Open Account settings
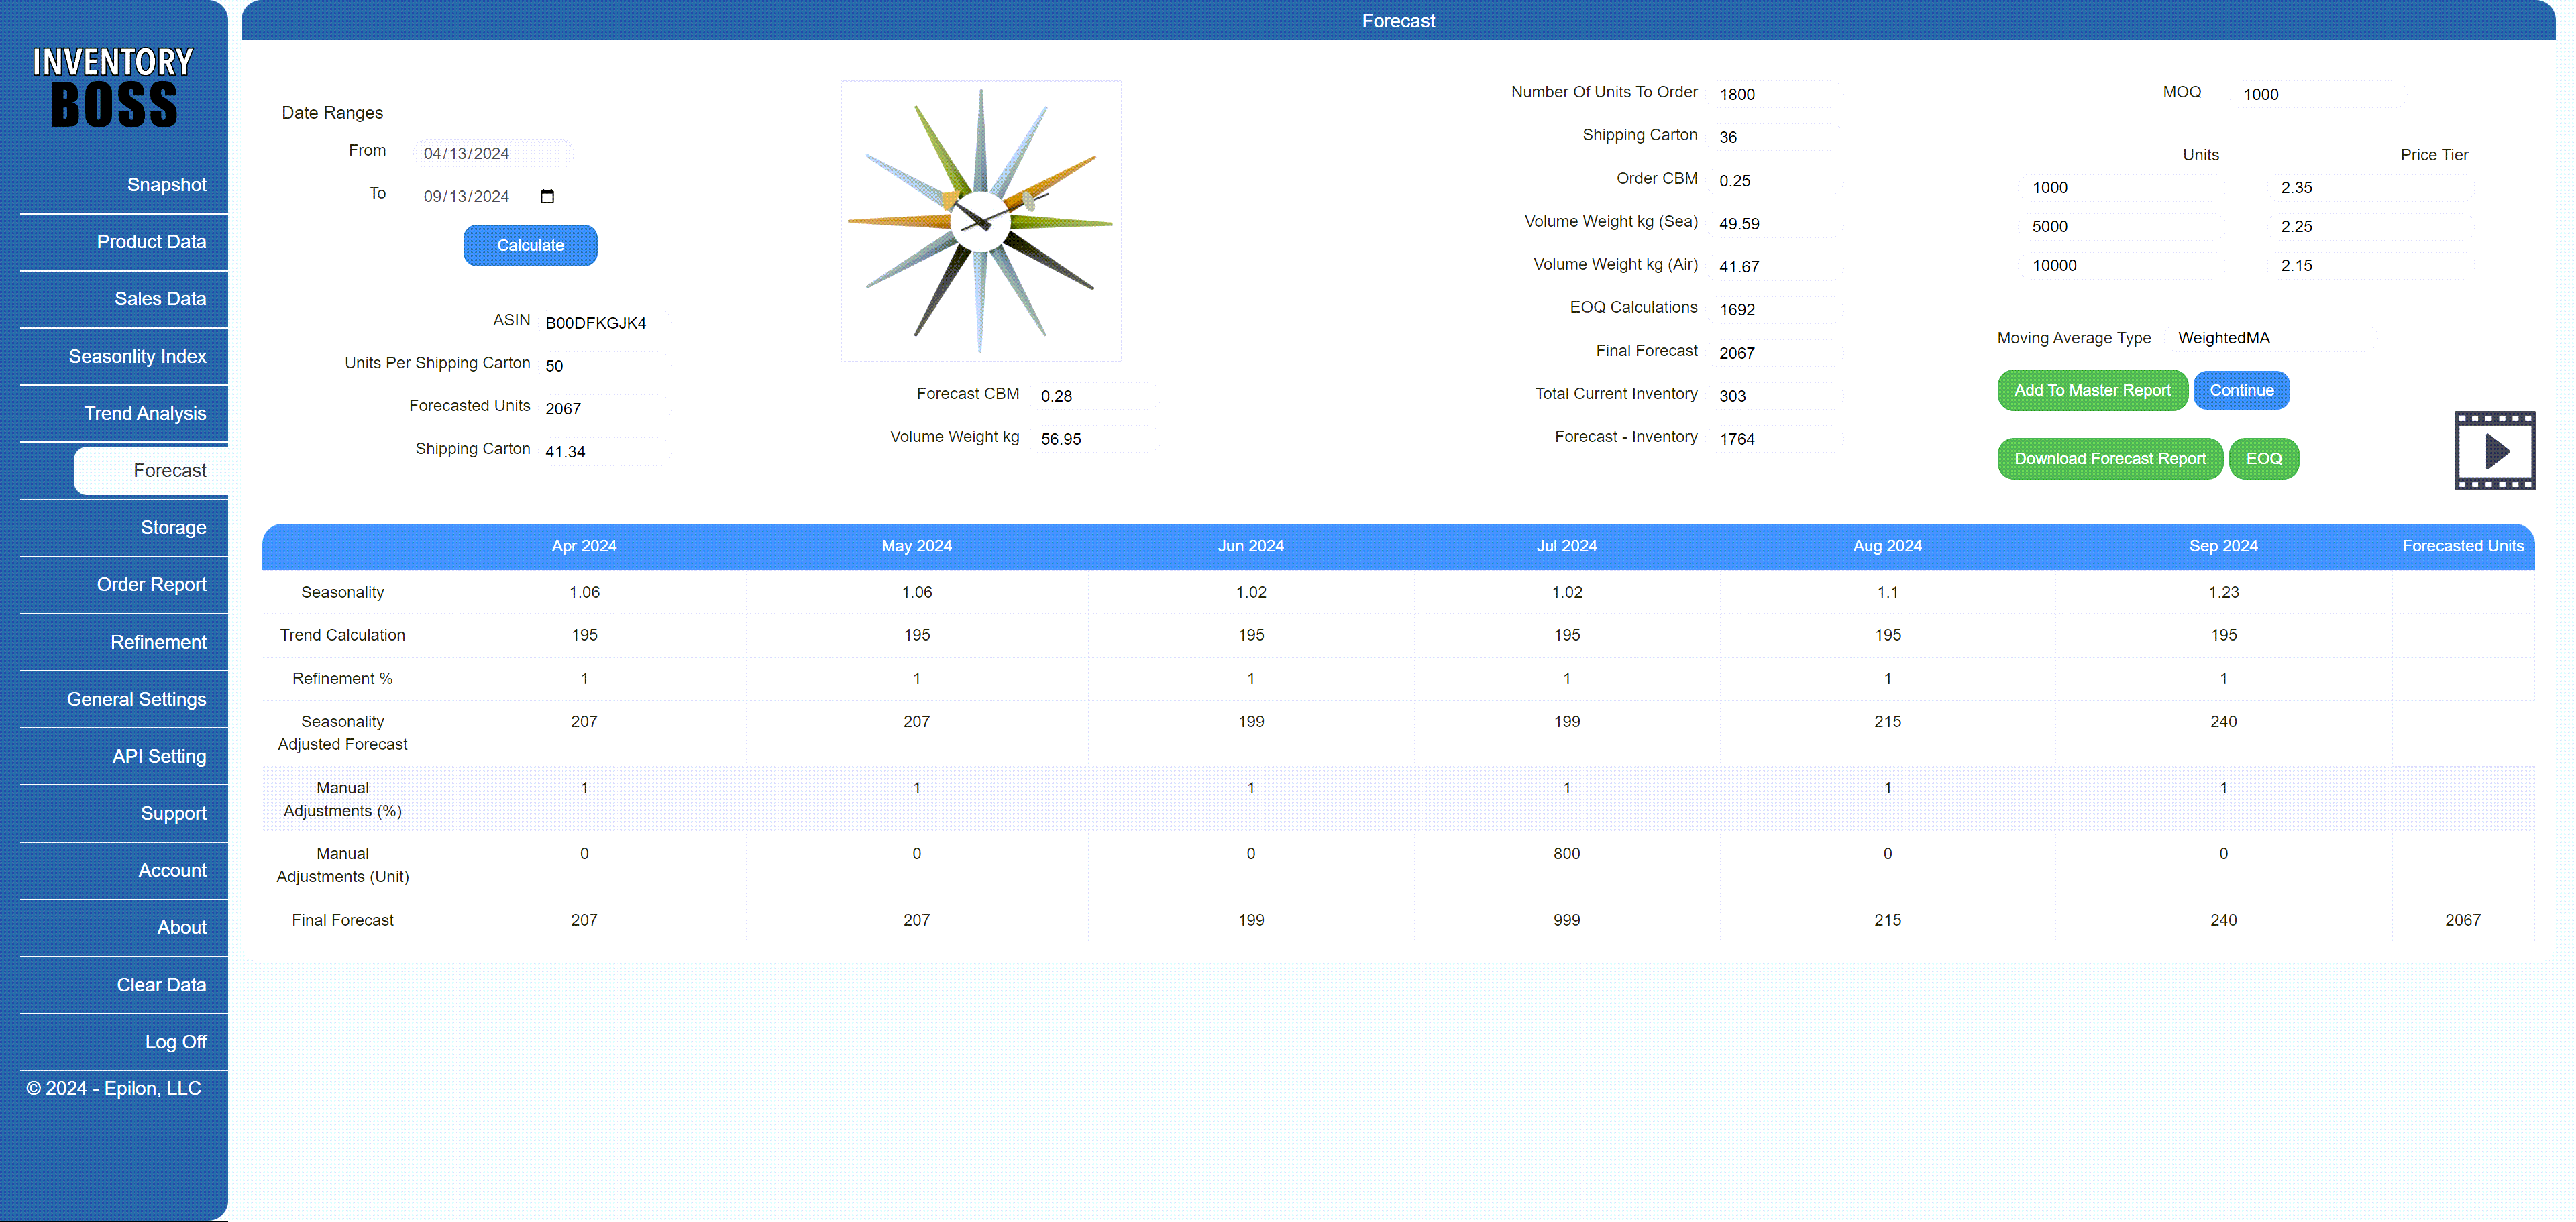The height and width of the screenshot is (1222, 2576). (172, 871)
